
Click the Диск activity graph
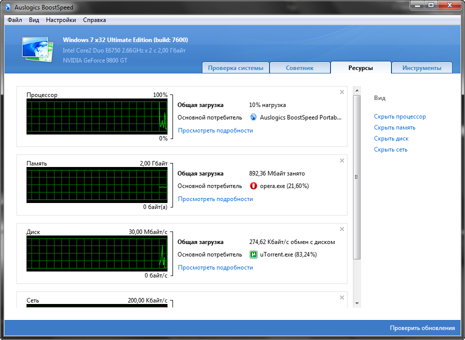point(97,253)
